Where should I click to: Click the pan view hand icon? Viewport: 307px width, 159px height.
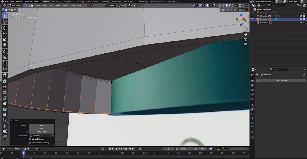(246, 34)
